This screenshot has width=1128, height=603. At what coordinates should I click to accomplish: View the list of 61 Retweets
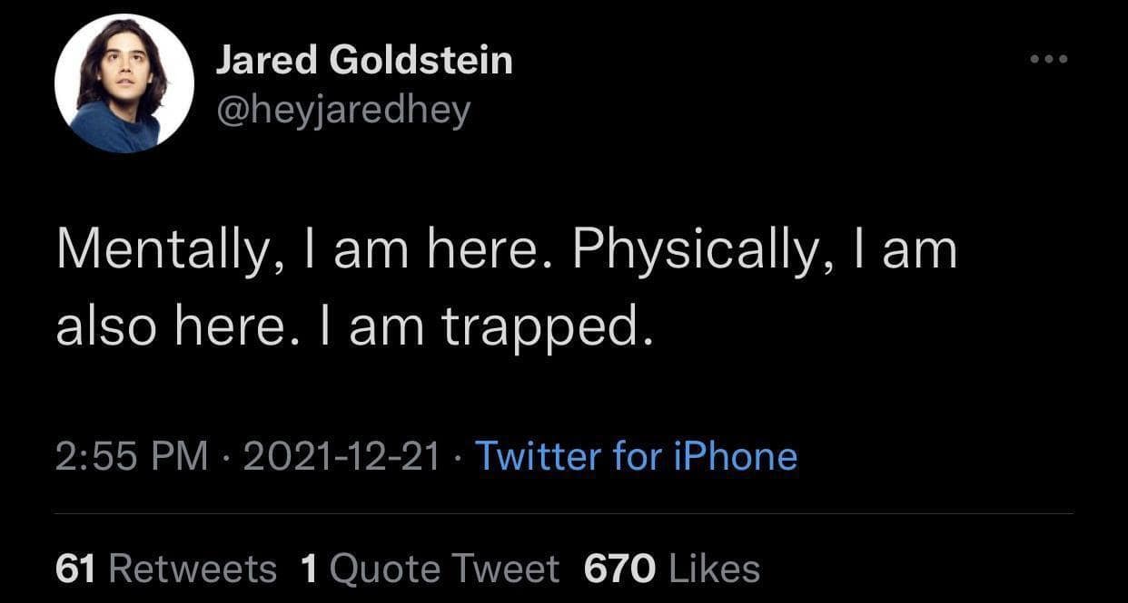[x=165, y=569]
